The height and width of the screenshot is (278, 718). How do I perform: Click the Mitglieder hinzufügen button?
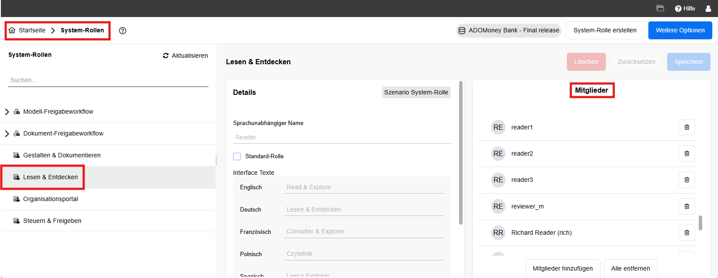pyautogui.click(x=562, y=268)
